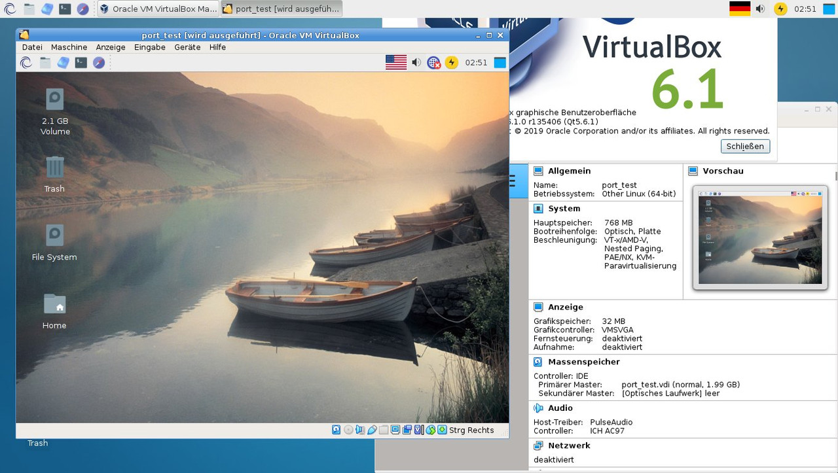The image size is (838, 473).
Task: Open guest file manager panel icon
Action: tap(45, 63)
